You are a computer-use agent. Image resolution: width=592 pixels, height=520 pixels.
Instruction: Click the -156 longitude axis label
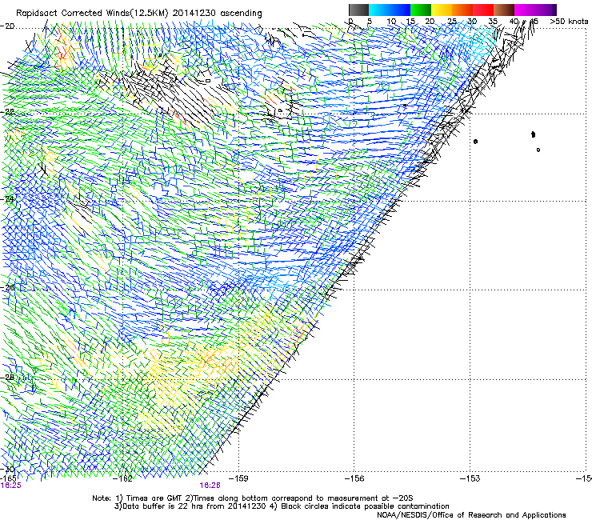[355, 479]
